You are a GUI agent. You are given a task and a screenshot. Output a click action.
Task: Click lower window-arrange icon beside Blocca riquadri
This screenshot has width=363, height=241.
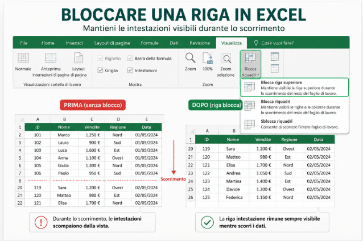click(x=275, y=68)
